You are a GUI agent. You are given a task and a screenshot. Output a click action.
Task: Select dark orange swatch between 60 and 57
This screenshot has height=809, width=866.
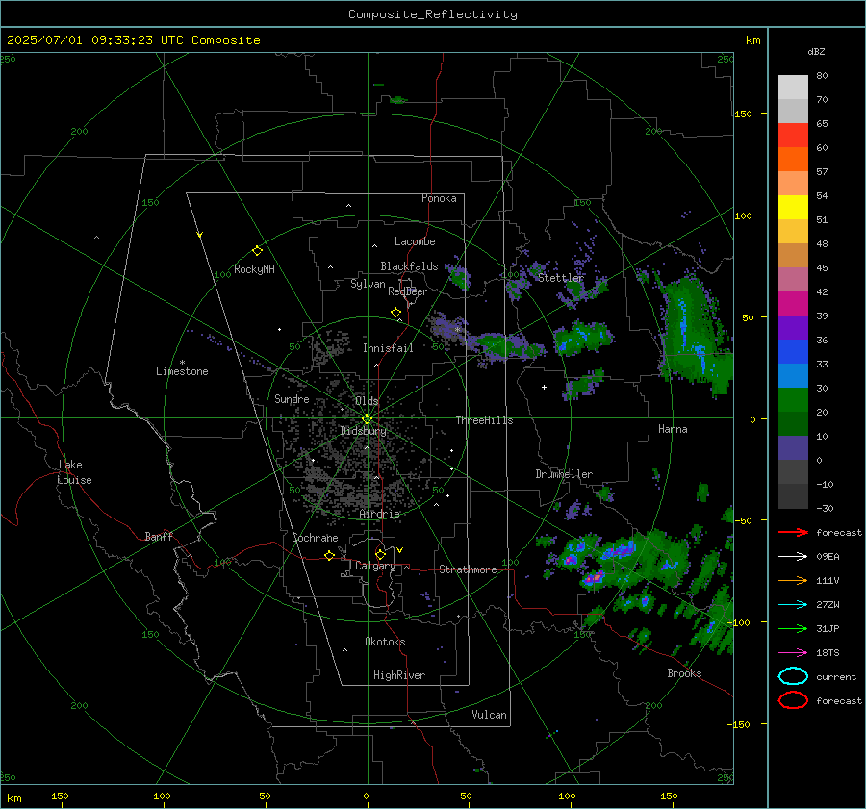point(793,160)
